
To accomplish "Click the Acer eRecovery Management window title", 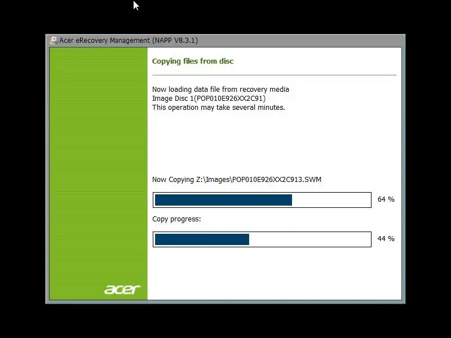I will tap(129, 41).
